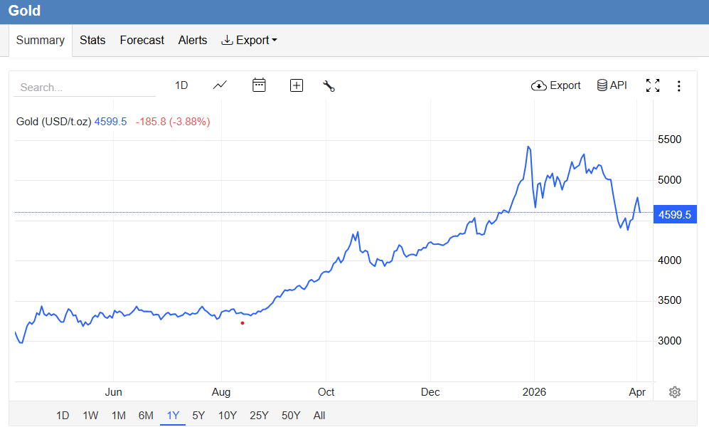This screenshot has width=709, height=427.
Task: Open the calendar date range picker
Action: [259, 85]
